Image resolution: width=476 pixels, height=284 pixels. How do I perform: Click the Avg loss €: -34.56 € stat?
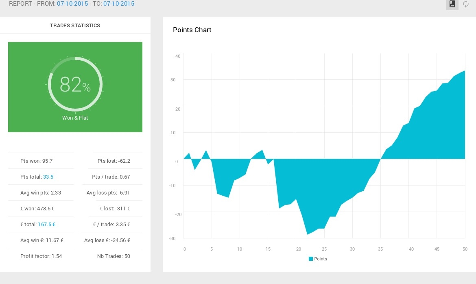(107, 240)
